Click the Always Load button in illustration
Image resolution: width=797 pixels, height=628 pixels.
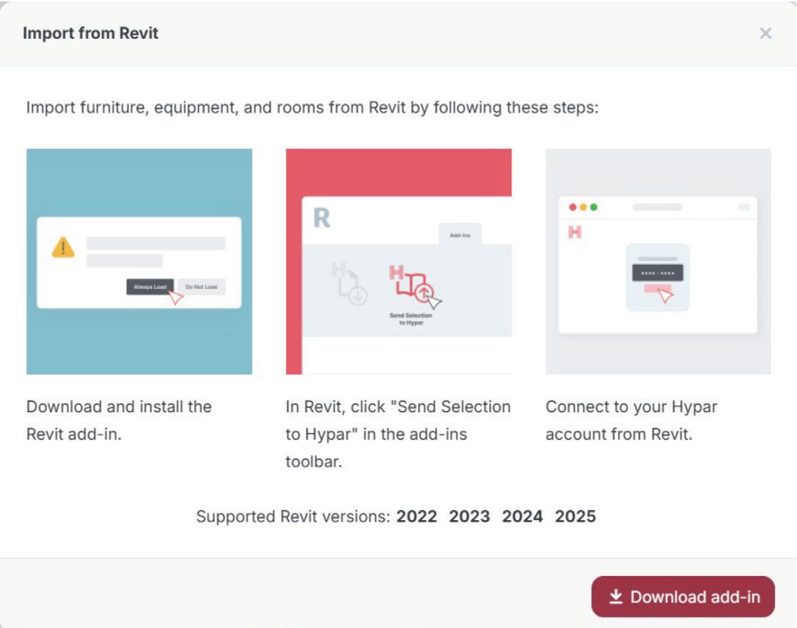click(150, 287)
